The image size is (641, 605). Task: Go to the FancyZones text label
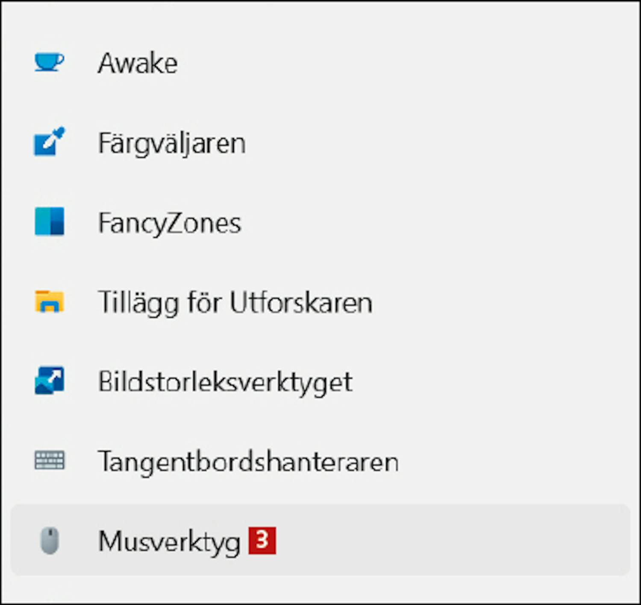[170, 223]
